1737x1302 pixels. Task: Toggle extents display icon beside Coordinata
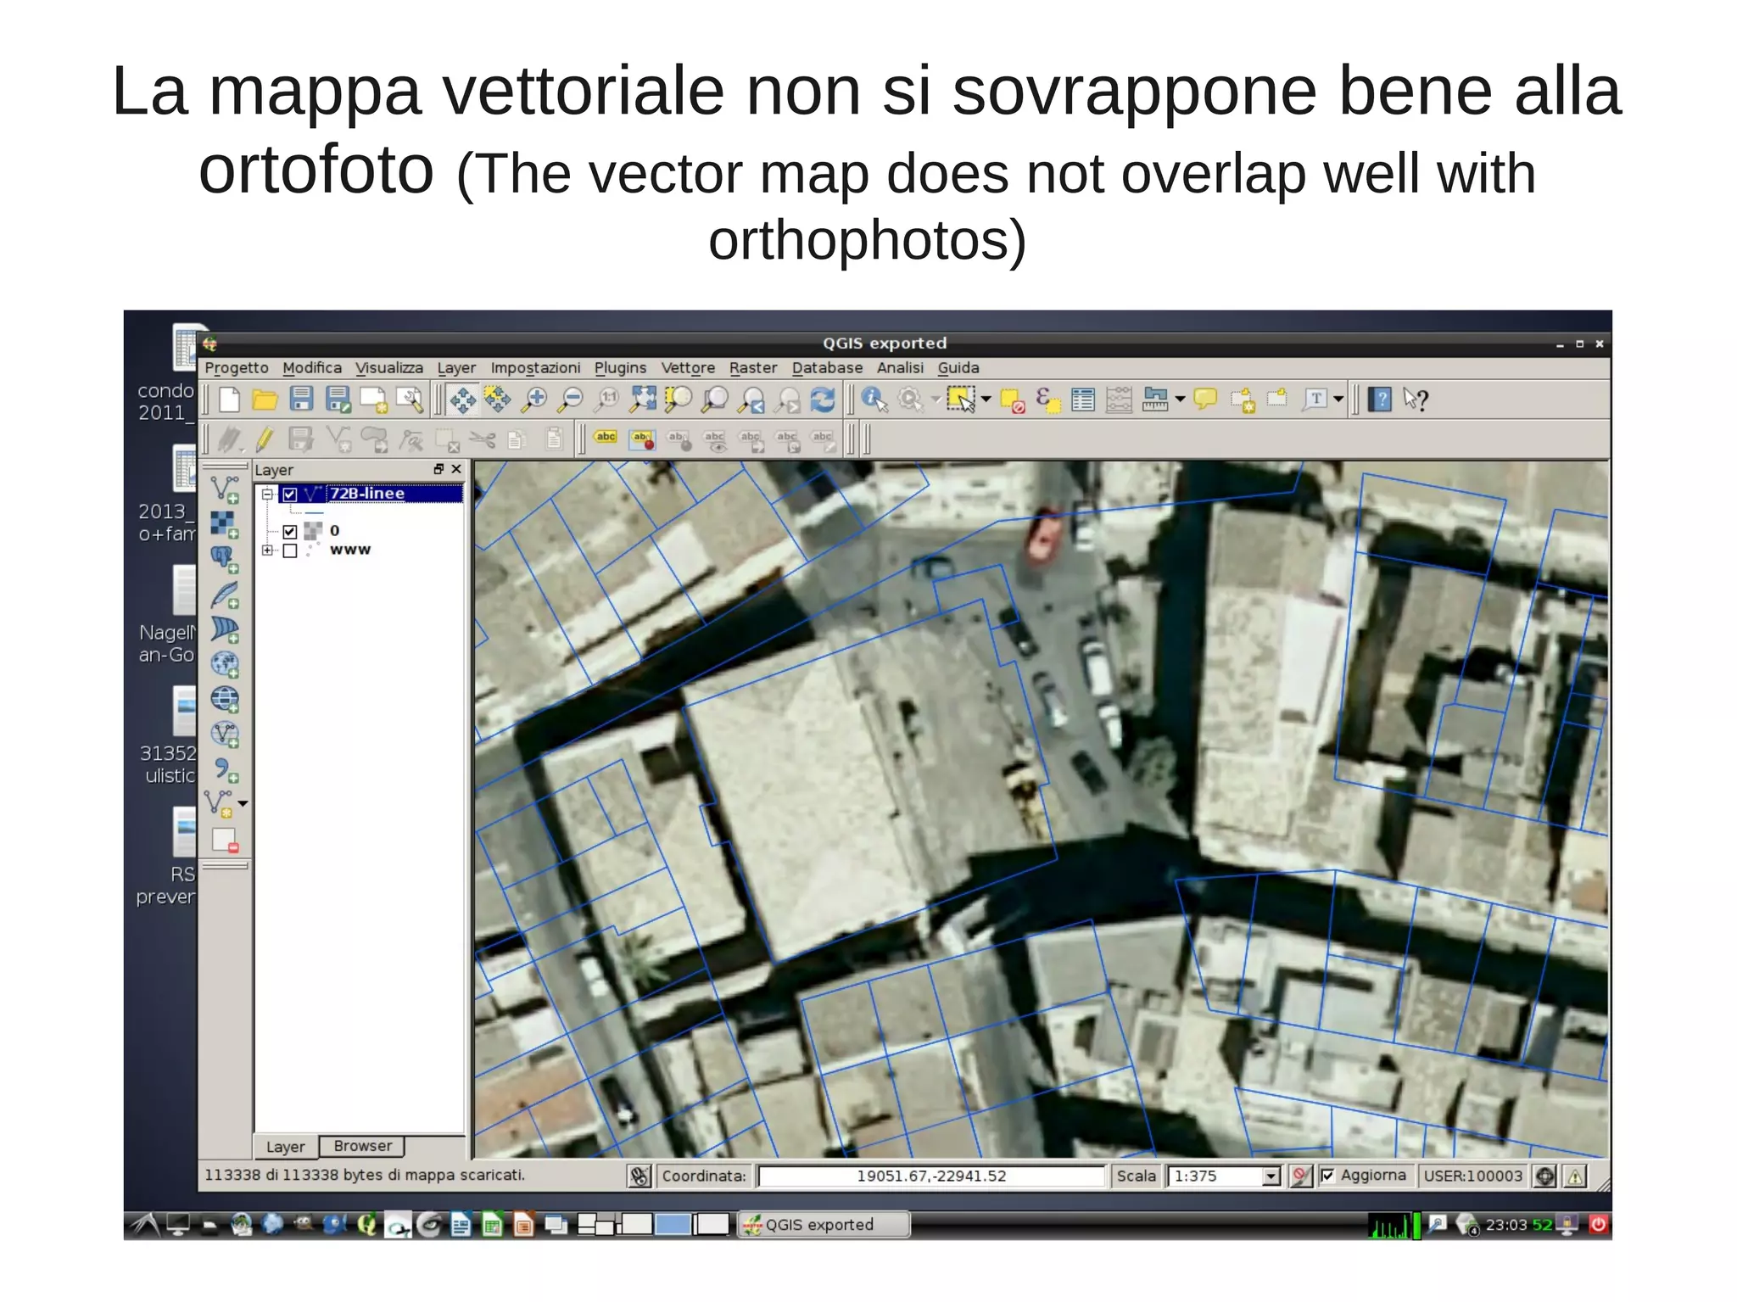[x=640, y=1176]
